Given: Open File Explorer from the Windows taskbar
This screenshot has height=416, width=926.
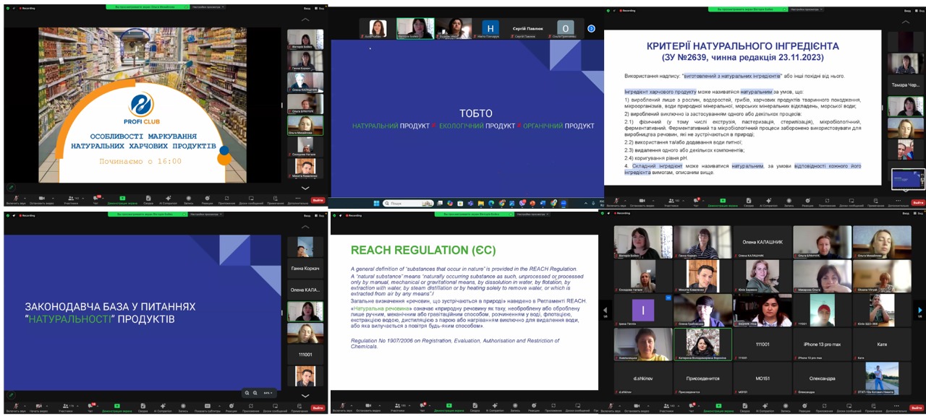Looking at the screenshot, I should [481, 204].
